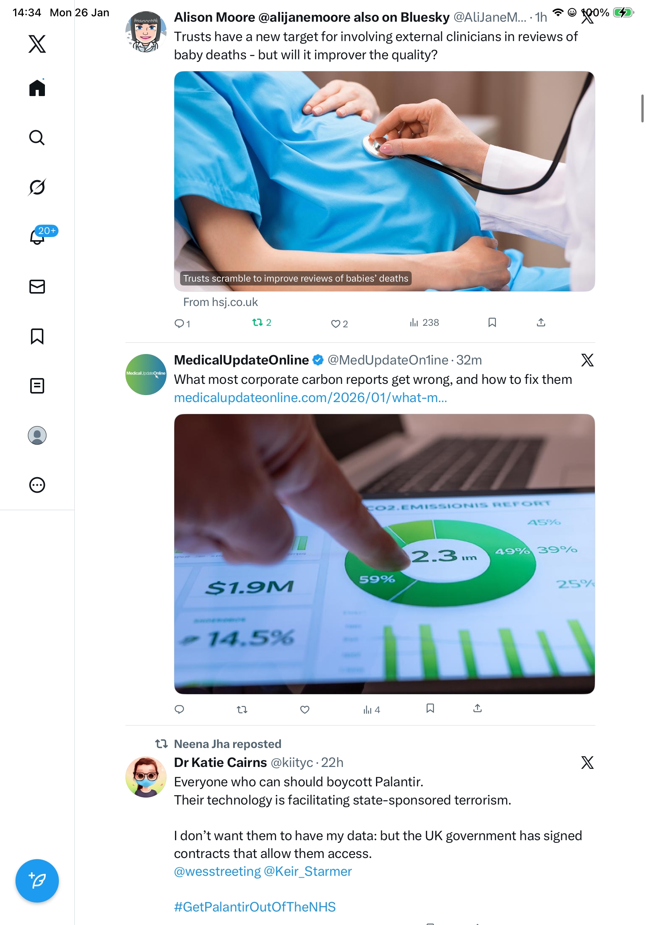Open #GetPalantirOutOfTheNHS hashtag
Viewport: 646px width, 925px height.
pyautogui.click(x=254, y=907)
